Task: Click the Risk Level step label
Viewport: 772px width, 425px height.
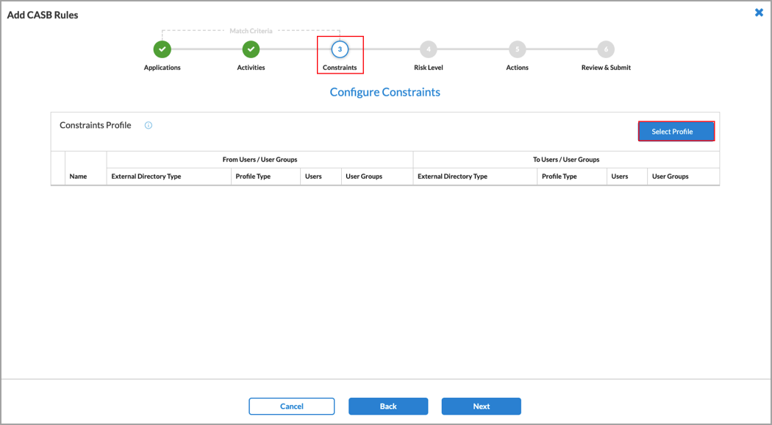Action: click(428, 68)
